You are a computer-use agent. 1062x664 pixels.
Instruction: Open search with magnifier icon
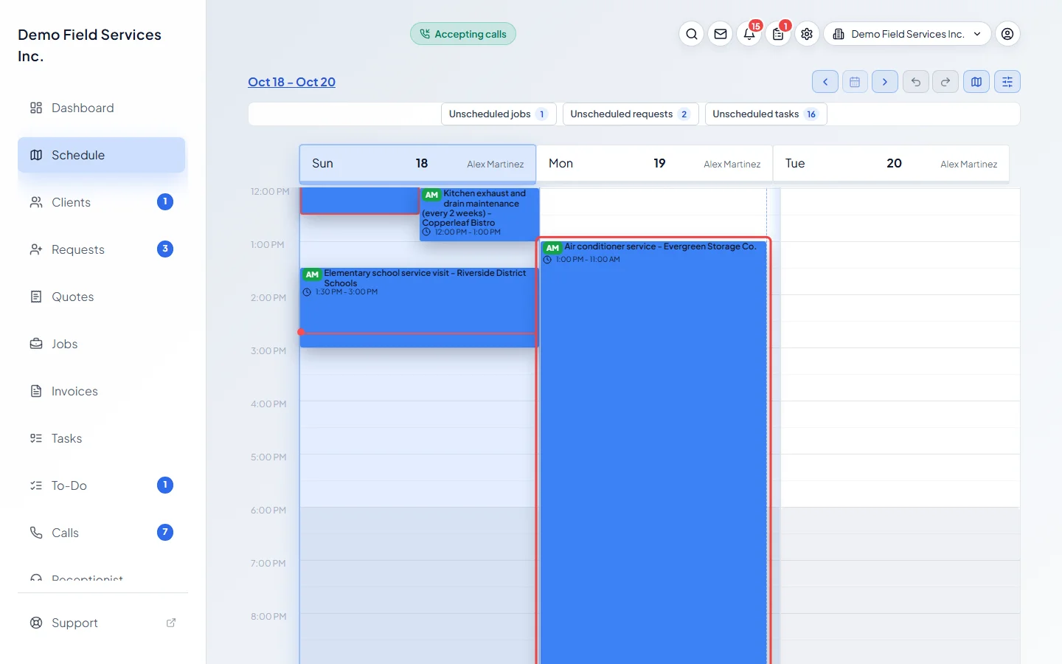(691, 34)
